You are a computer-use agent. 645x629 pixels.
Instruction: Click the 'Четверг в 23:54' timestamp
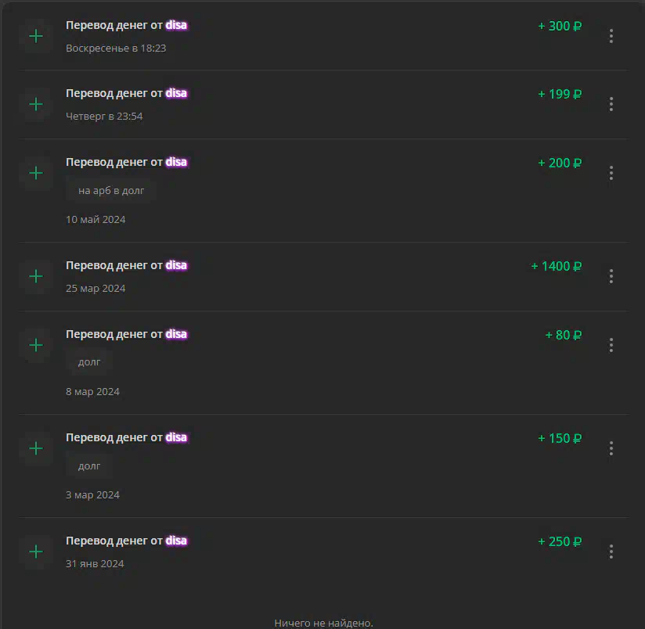coord(104,117)
